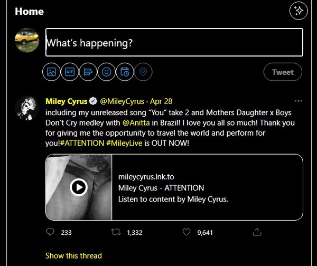Open the emoji picker icon

[x=107, y=72]
